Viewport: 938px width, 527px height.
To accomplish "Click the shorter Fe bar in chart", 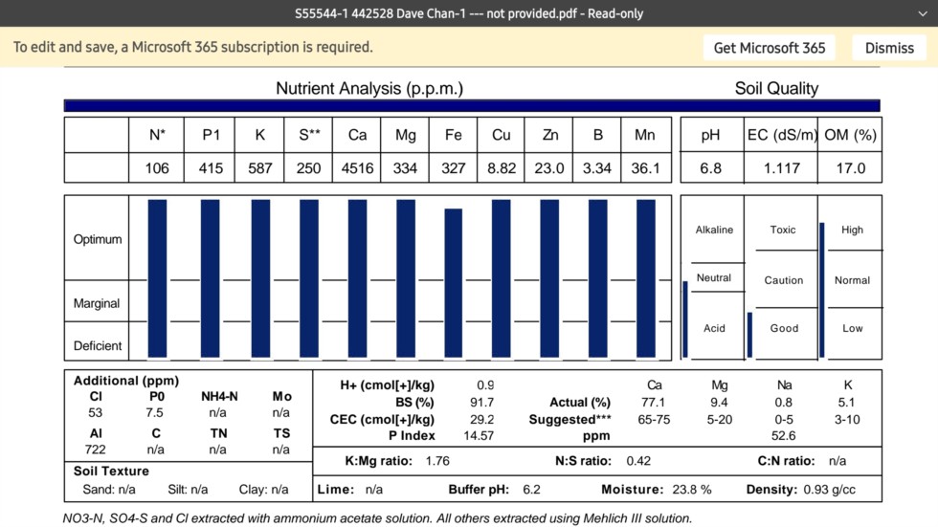I will [x=453, y=281].
